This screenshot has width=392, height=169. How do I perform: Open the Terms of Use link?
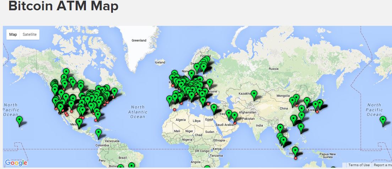click(359, 165)
